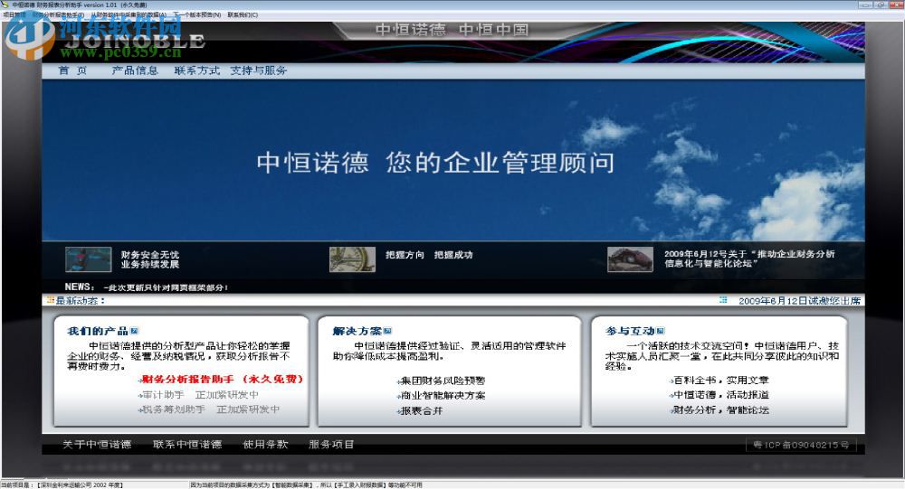This screenshot has height=489, width=905.
Task: Open the 报表合并 link
Action: (x=420, y=410)
